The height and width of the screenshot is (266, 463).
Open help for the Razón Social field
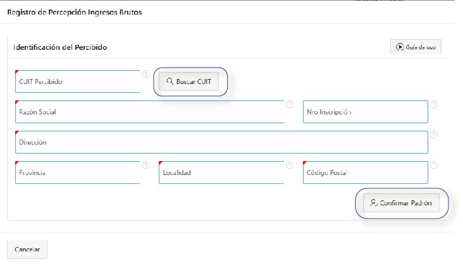pyautogui.click(x=290, y=104)
